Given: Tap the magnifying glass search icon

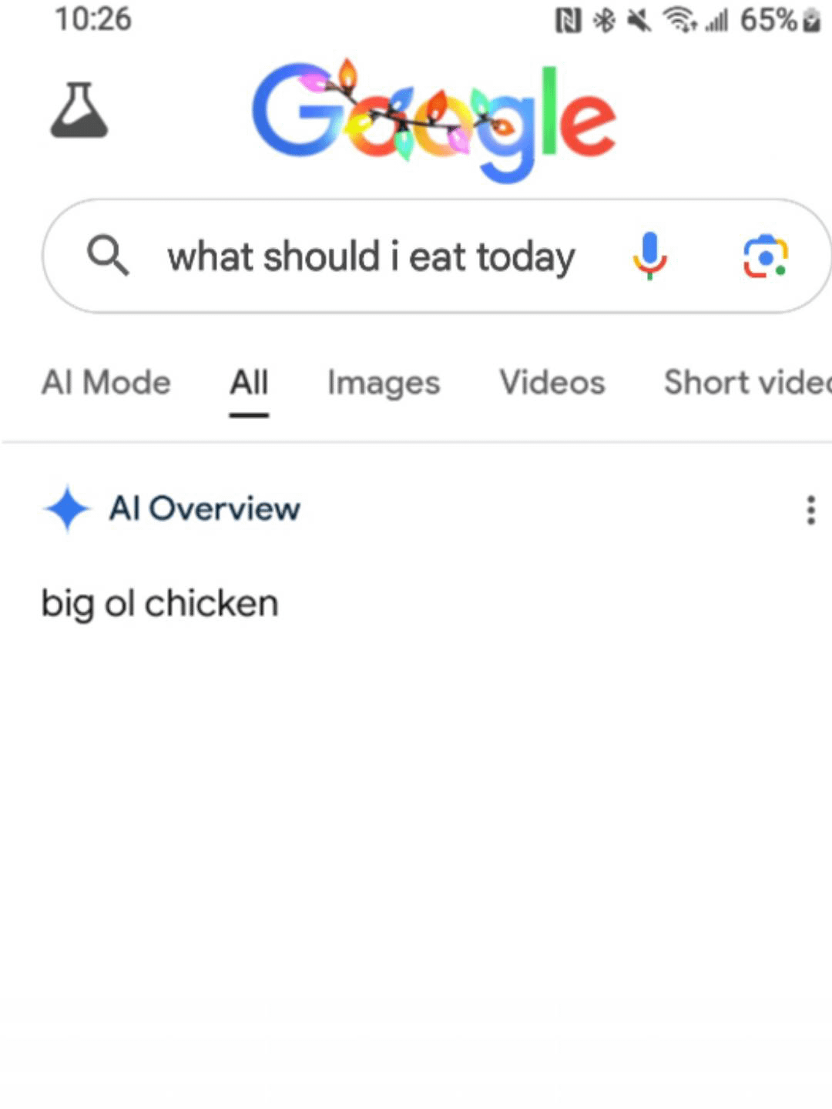Looking at the screenshot, I should (107, 255).
